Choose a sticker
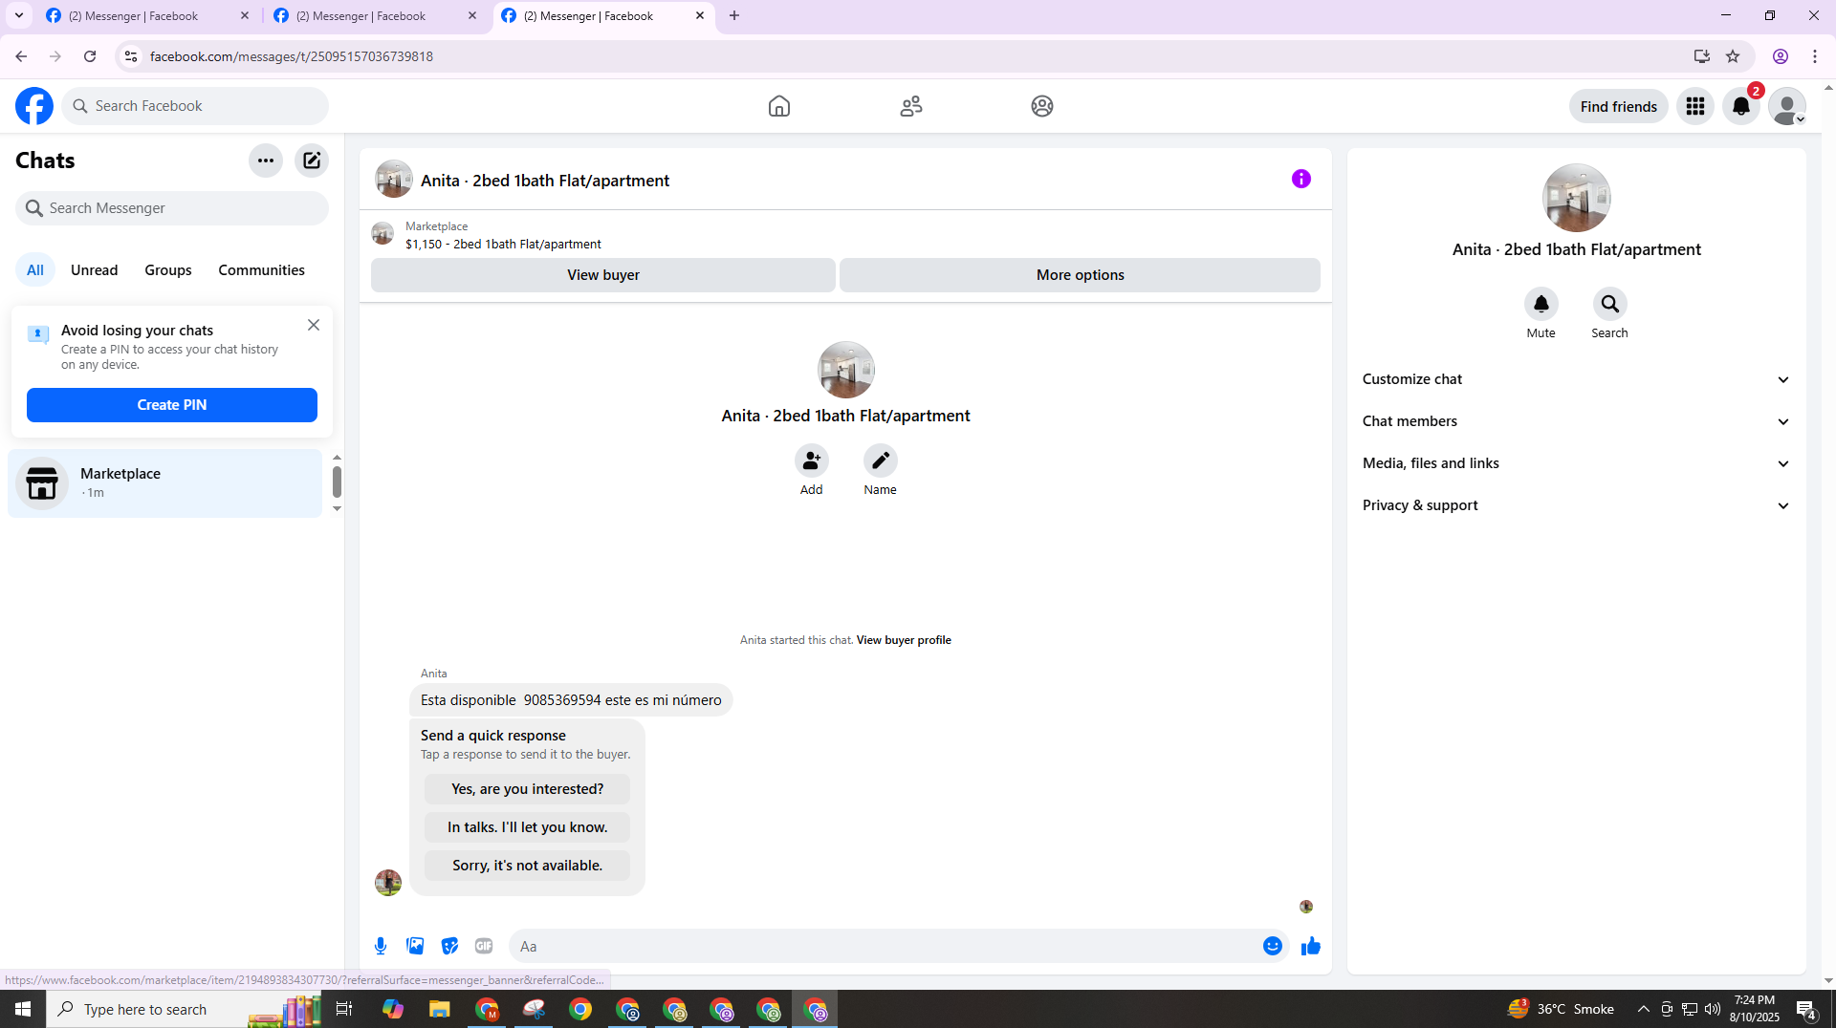Screen dimensions: 1836x1028 (449, 946)
